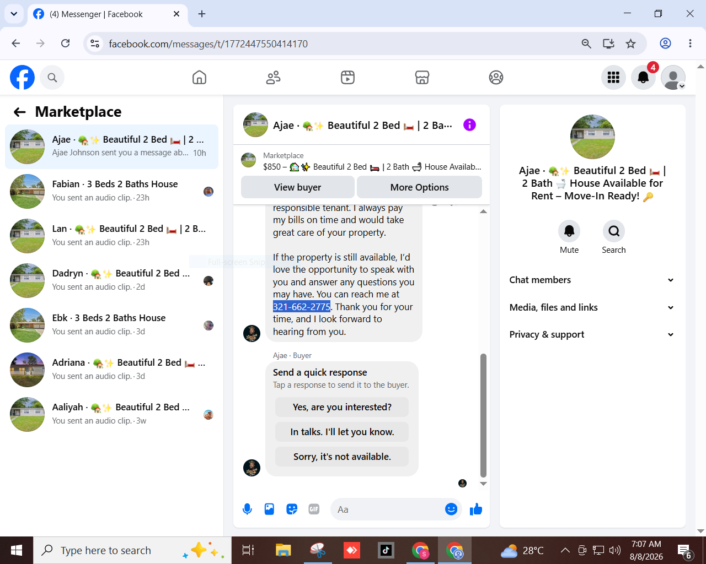
Task: Search in conversation using Search icon
Action: (x=614, y=231)
